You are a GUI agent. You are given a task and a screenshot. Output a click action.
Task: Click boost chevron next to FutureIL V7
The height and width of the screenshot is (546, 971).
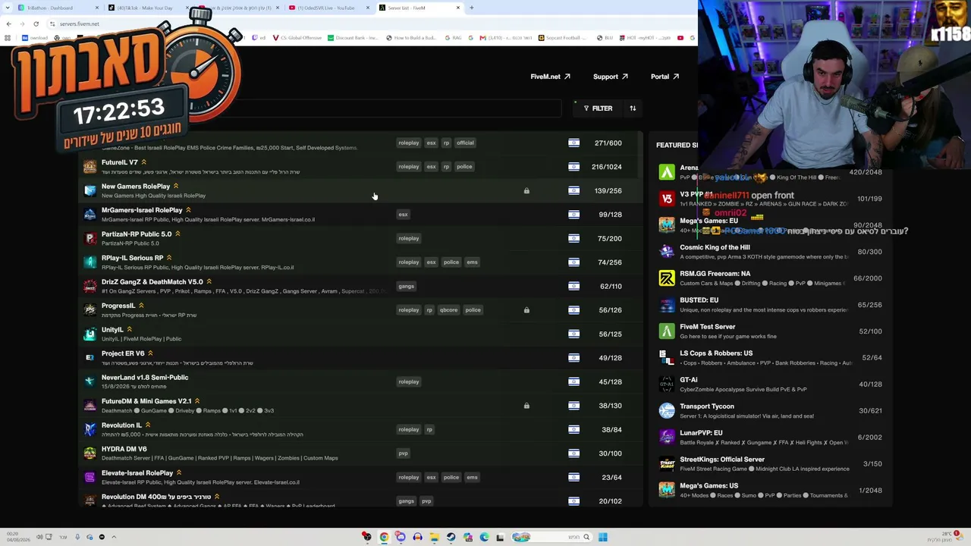[x=143, y=162]
